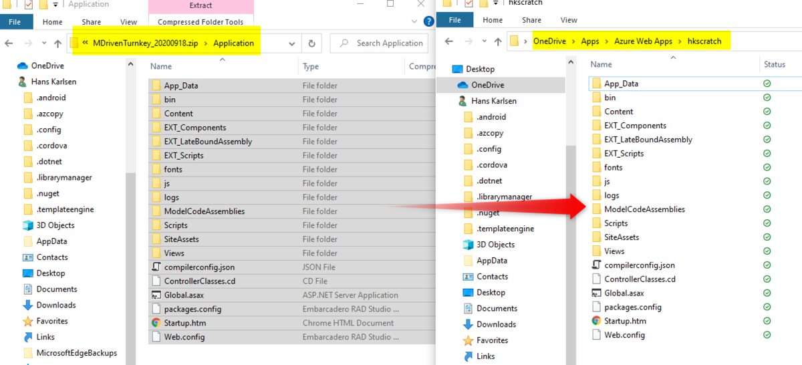The height and width of the screenshot is (365, 802).
Task: Click compilerconfig.json icon in hkscratch window
Action: [596, 265]
